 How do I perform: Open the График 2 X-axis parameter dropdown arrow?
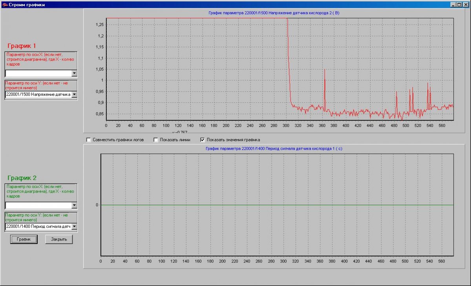[x=74, y=205]
